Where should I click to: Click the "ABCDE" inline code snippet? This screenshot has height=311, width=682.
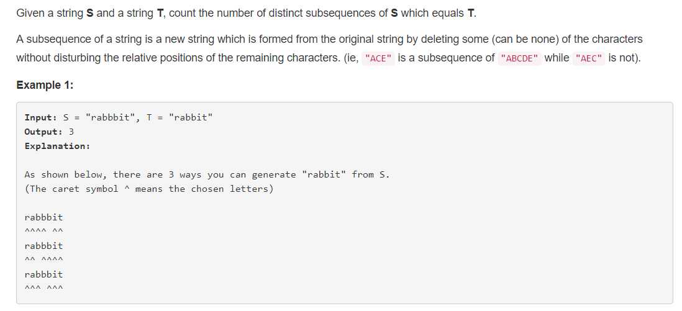(x=520, y=58)
